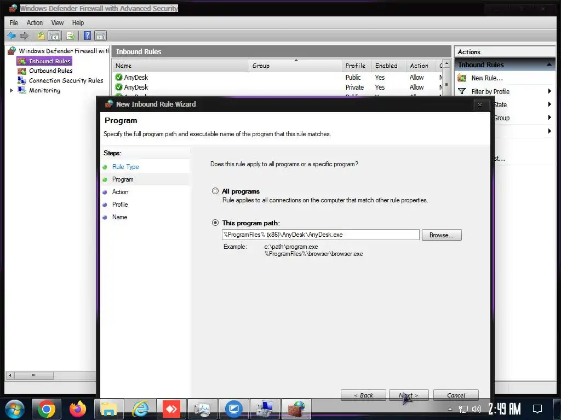Screen dimensions: 561x420
Task: Collapse the Inbound Rules actions section
Action: (549, 65)
